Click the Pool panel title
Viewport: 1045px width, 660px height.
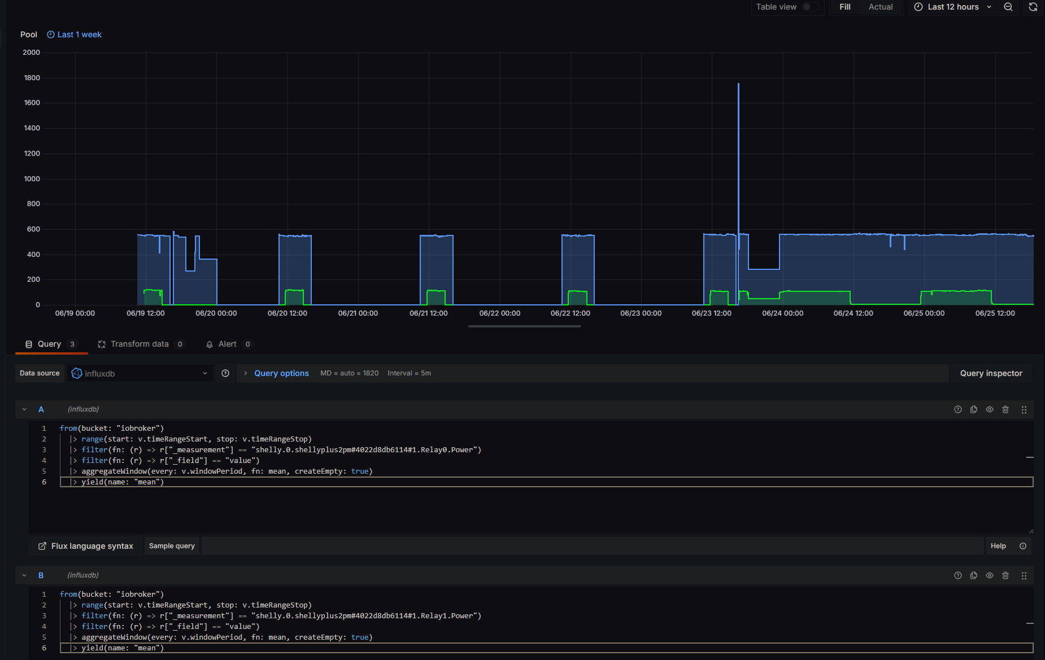[29, 34]
